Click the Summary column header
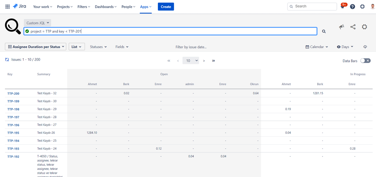Screen dimensions: 376x177 (x=44, y=74)
